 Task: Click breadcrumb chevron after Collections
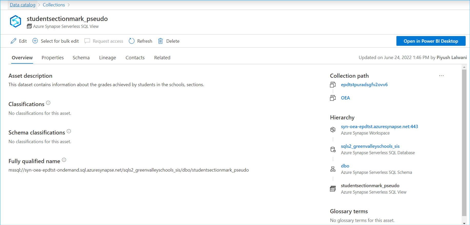[x=69, y=5]
